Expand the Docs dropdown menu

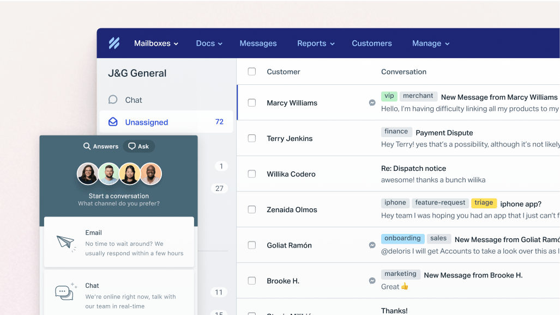tap(209, 43)
